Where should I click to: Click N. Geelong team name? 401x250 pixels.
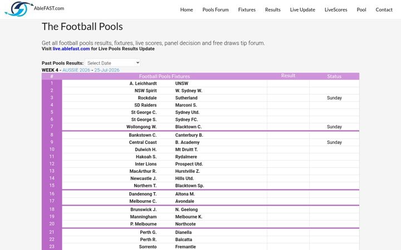(x=187, y=209)
